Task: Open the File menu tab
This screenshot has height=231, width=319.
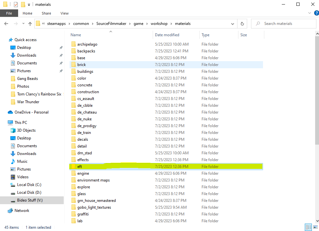Action: pos(9,13)
